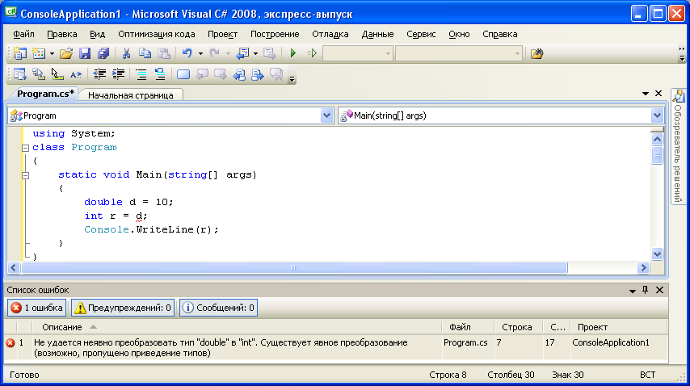Open the Main(string[] args) members dropdown
This screenshot has width=690, height=386.
coord(657,115)
